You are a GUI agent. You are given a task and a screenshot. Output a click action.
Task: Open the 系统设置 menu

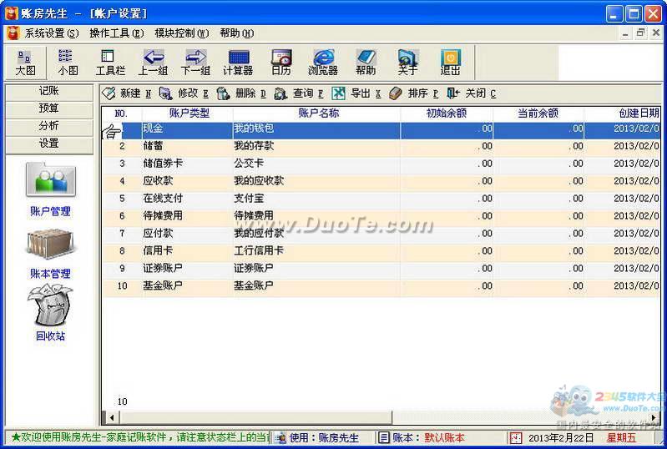click(52, 33)
